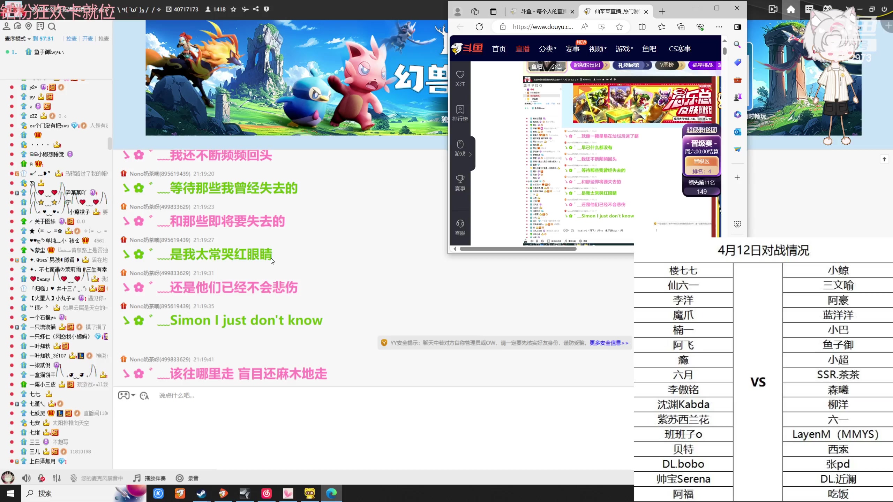
Task: Toggle 录音 recording button
Action: pos(187,478)
